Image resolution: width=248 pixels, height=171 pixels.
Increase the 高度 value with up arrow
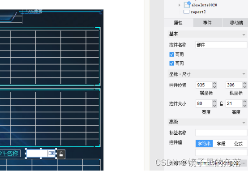tap(245, 102)
